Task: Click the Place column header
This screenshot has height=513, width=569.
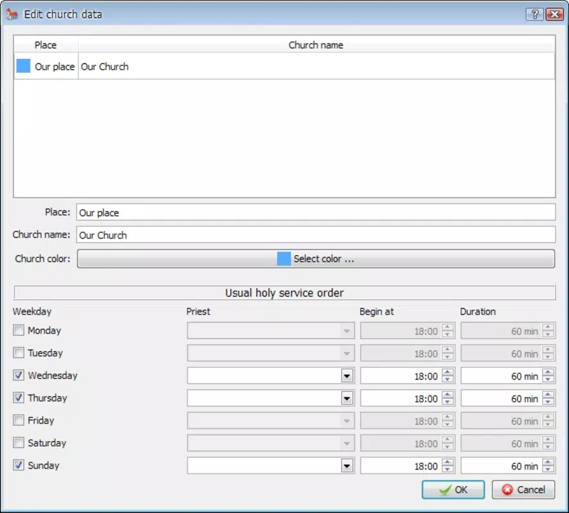Action: pyautogui.click(x=46, y=45)
